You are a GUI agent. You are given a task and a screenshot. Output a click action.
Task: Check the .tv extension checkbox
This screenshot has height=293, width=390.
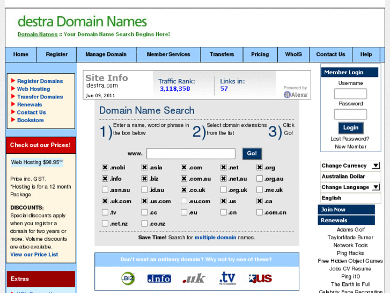pos(105,212)
